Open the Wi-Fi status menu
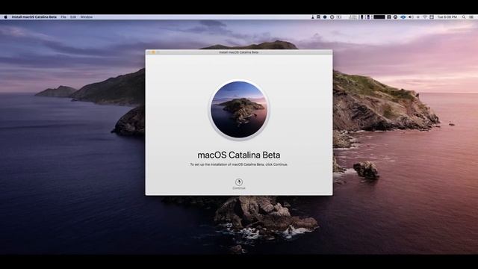This screenshot has width=478, height=269. [x=425, y=17]
